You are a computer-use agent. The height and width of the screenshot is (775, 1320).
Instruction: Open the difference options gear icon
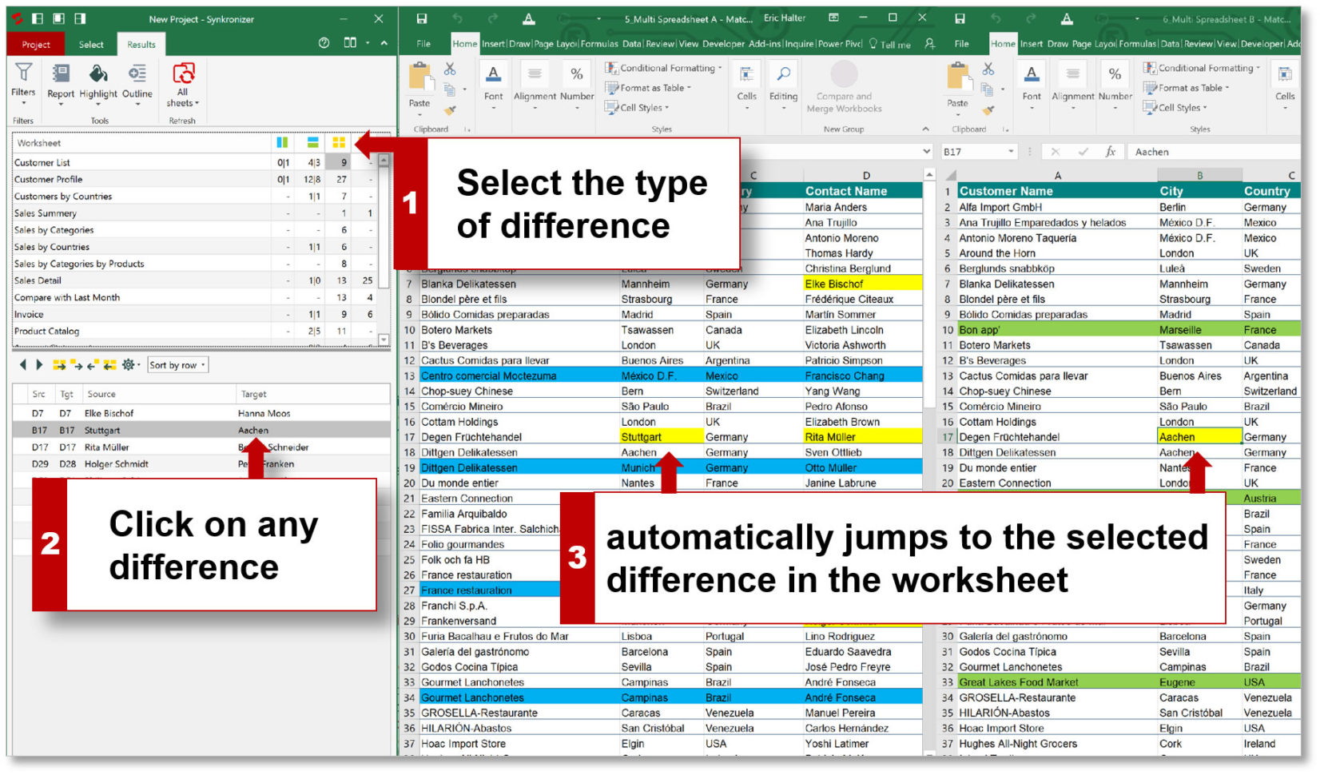click(127, 365)
